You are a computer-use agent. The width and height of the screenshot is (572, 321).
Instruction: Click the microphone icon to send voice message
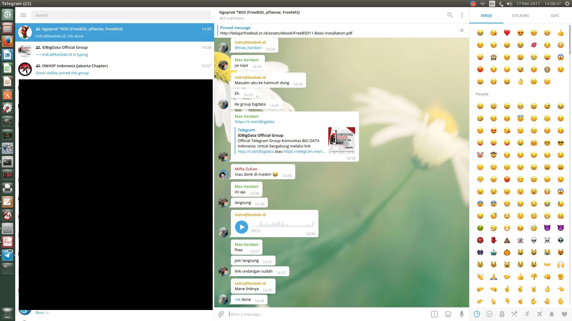461,314
